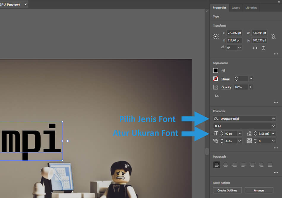Click the Y position field
The width and height of the screenshot is (282, 198).
pyautogui.click(x=234, y=40)
